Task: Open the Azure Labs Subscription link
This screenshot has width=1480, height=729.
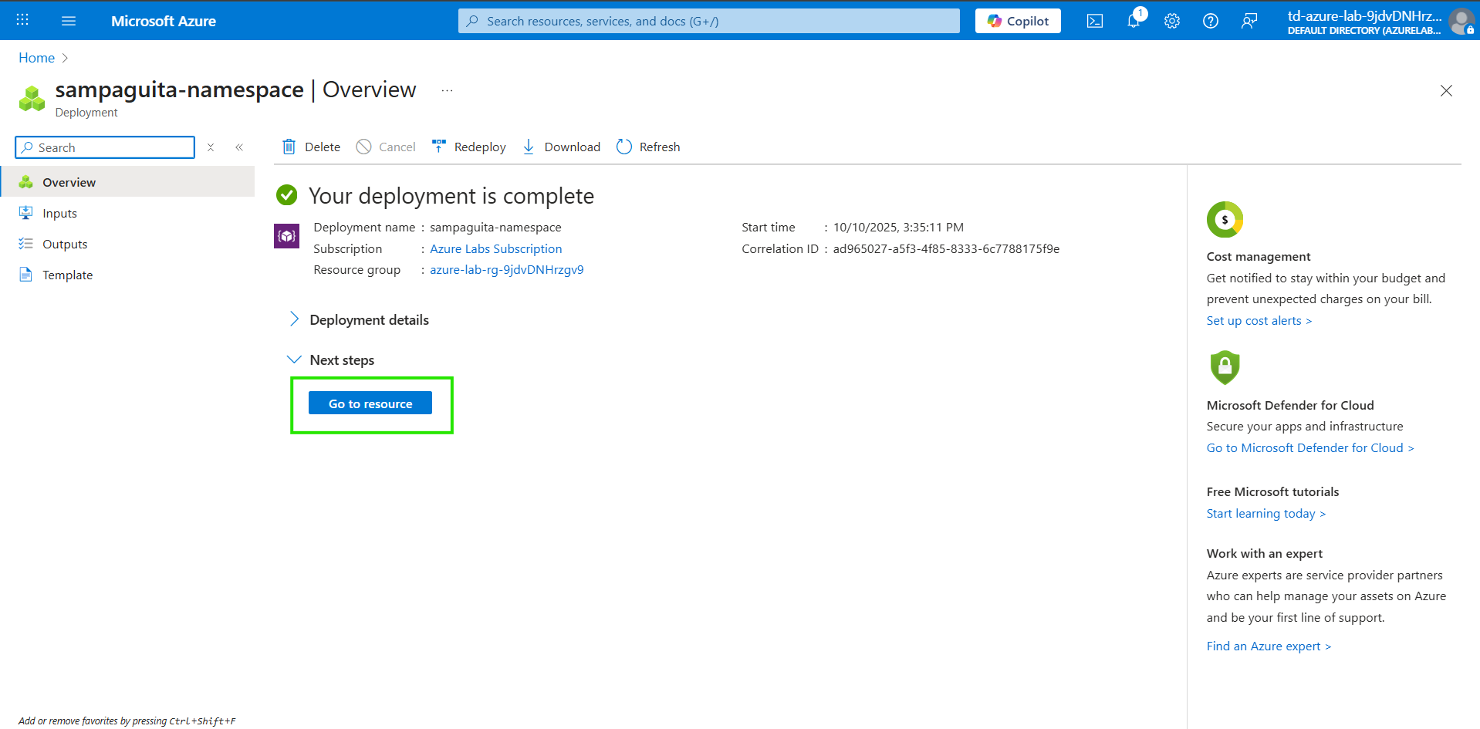Action: [495, 248]
